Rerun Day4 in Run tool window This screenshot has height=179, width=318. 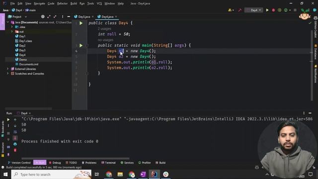tap(8, 120)
